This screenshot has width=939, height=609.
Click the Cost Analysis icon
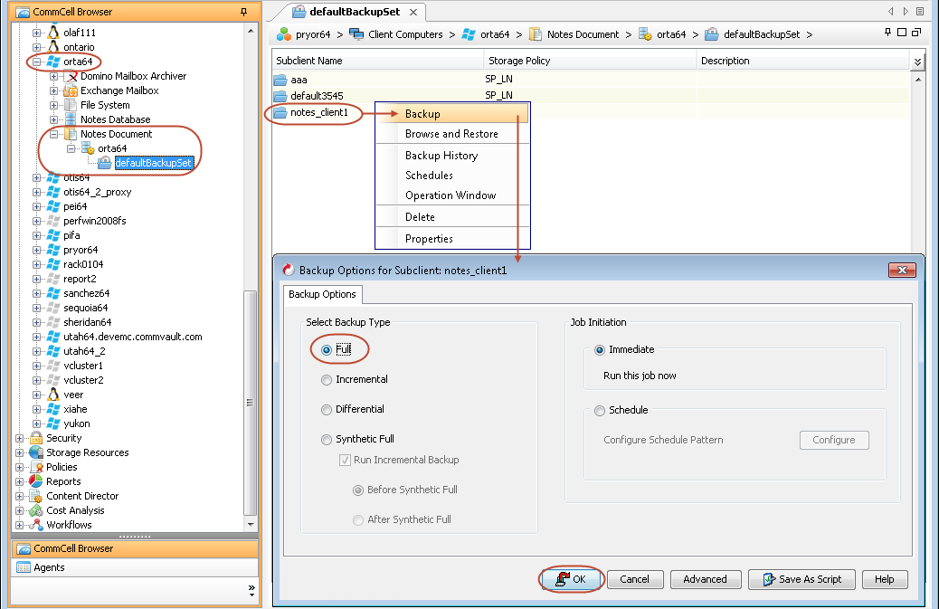pyautogui.click(x=36, y=510)
